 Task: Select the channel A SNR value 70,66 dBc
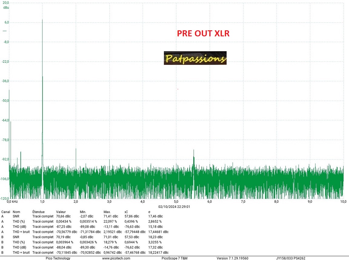click(x=63, y=216)
